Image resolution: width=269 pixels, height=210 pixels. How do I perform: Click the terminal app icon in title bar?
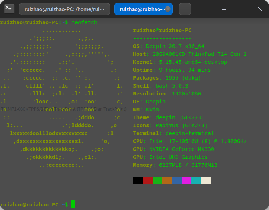pos(9,9)
